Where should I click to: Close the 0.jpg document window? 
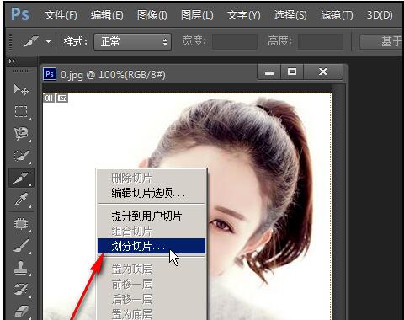click(323, 72)
